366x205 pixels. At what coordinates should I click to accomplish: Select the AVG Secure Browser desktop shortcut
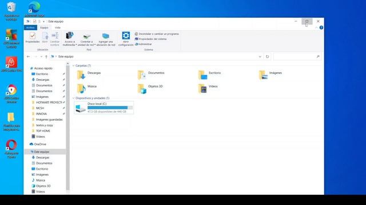click(11, 94)
